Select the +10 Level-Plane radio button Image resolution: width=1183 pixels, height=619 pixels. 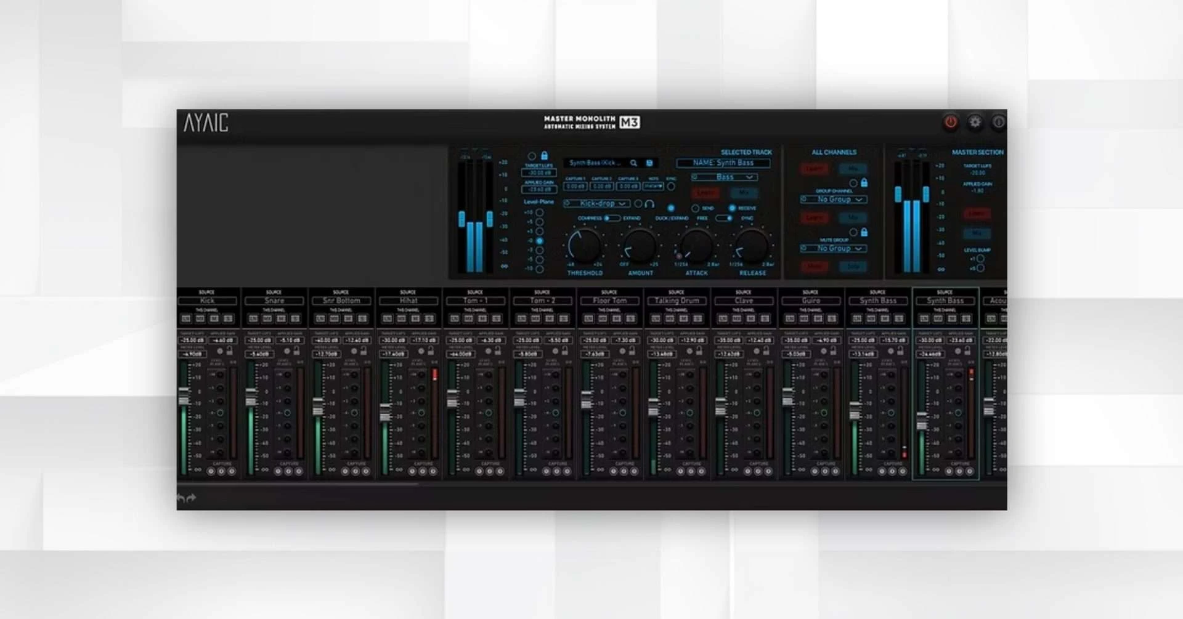click(x=539, y=212)
